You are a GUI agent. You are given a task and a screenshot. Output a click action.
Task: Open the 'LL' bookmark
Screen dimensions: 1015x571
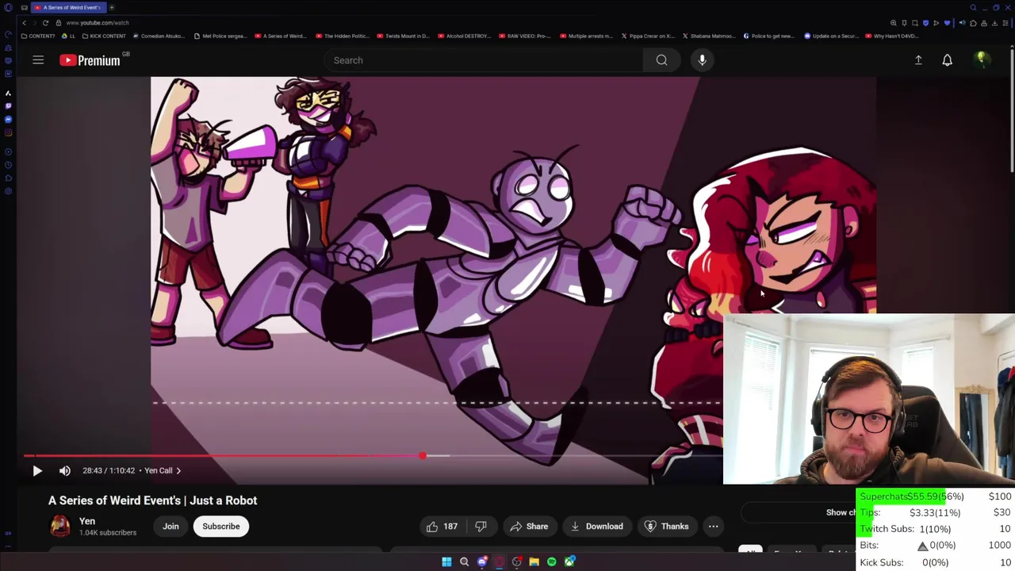click(x=68, y=36)
